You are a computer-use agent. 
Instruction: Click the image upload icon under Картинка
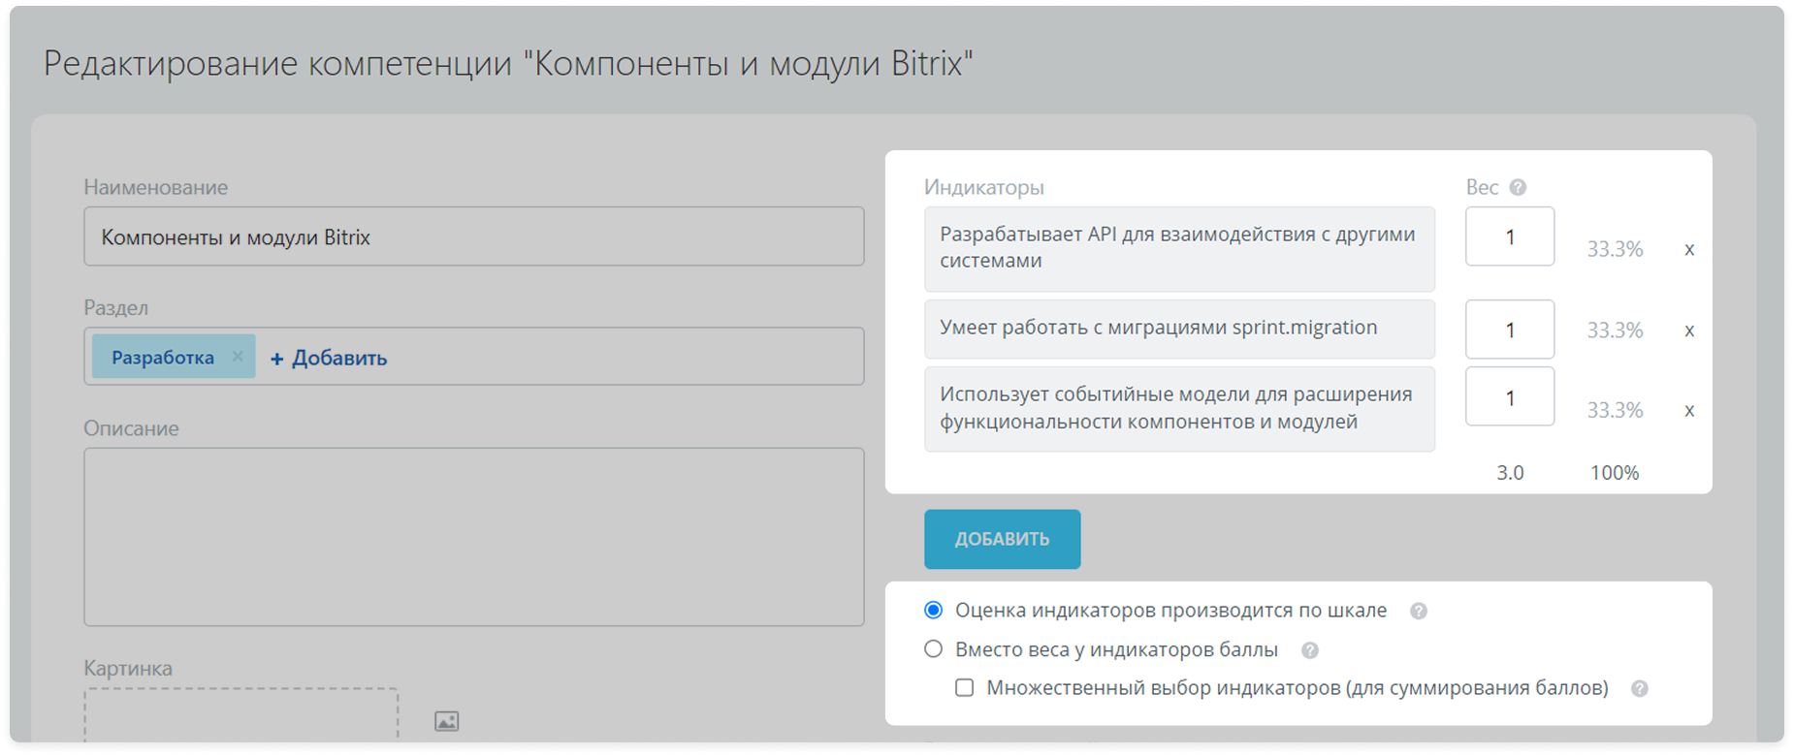click(447, 721)
